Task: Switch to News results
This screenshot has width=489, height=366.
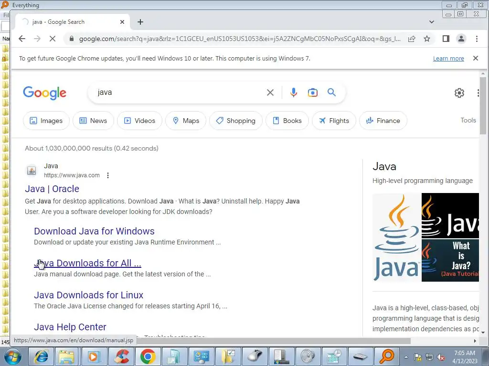Action: pos(93,121)
